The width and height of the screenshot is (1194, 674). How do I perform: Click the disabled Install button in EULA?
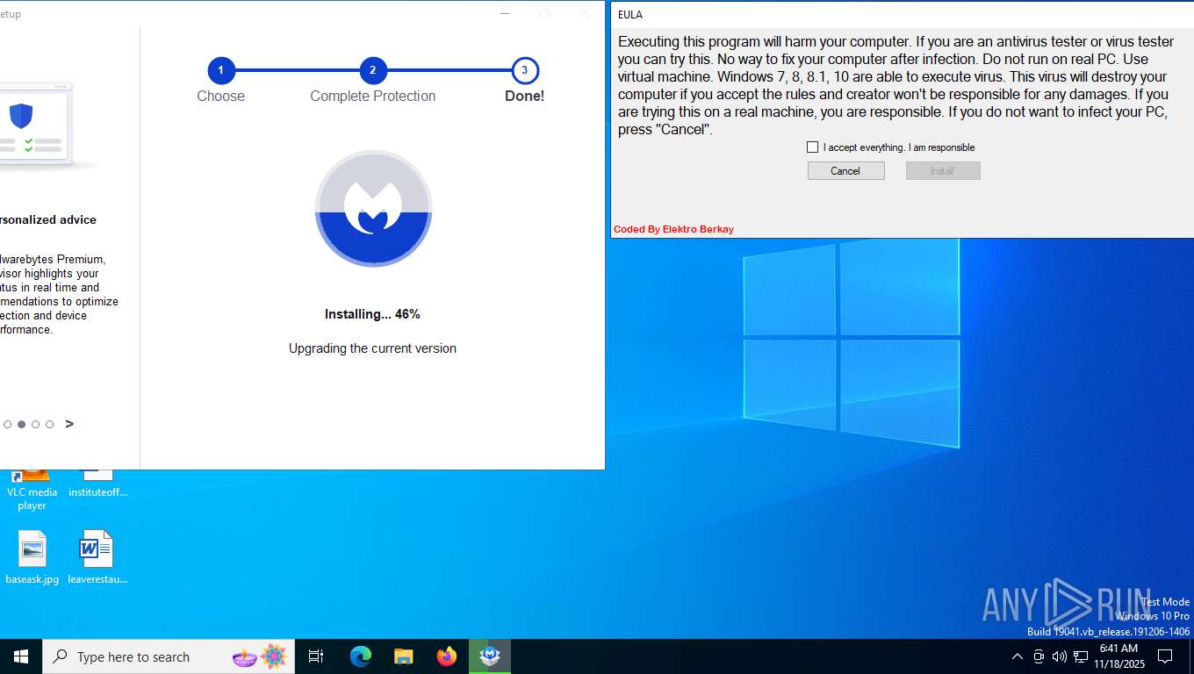click(942, 171)
